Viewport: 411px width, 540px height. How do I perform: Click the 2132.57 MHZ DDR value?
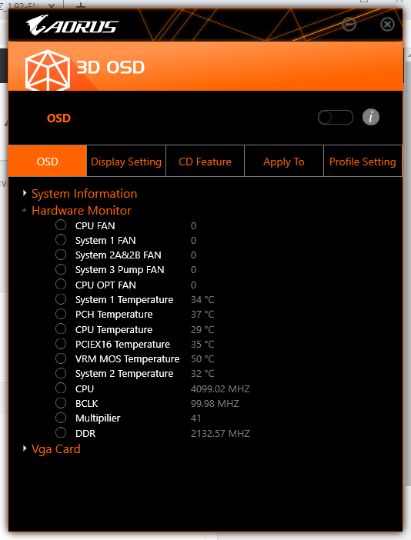coord(220,434)
